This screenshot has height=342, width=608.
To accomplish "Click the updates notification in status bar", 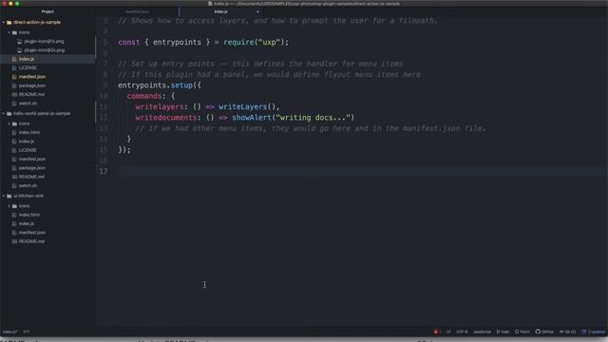I will coord(593,332).
